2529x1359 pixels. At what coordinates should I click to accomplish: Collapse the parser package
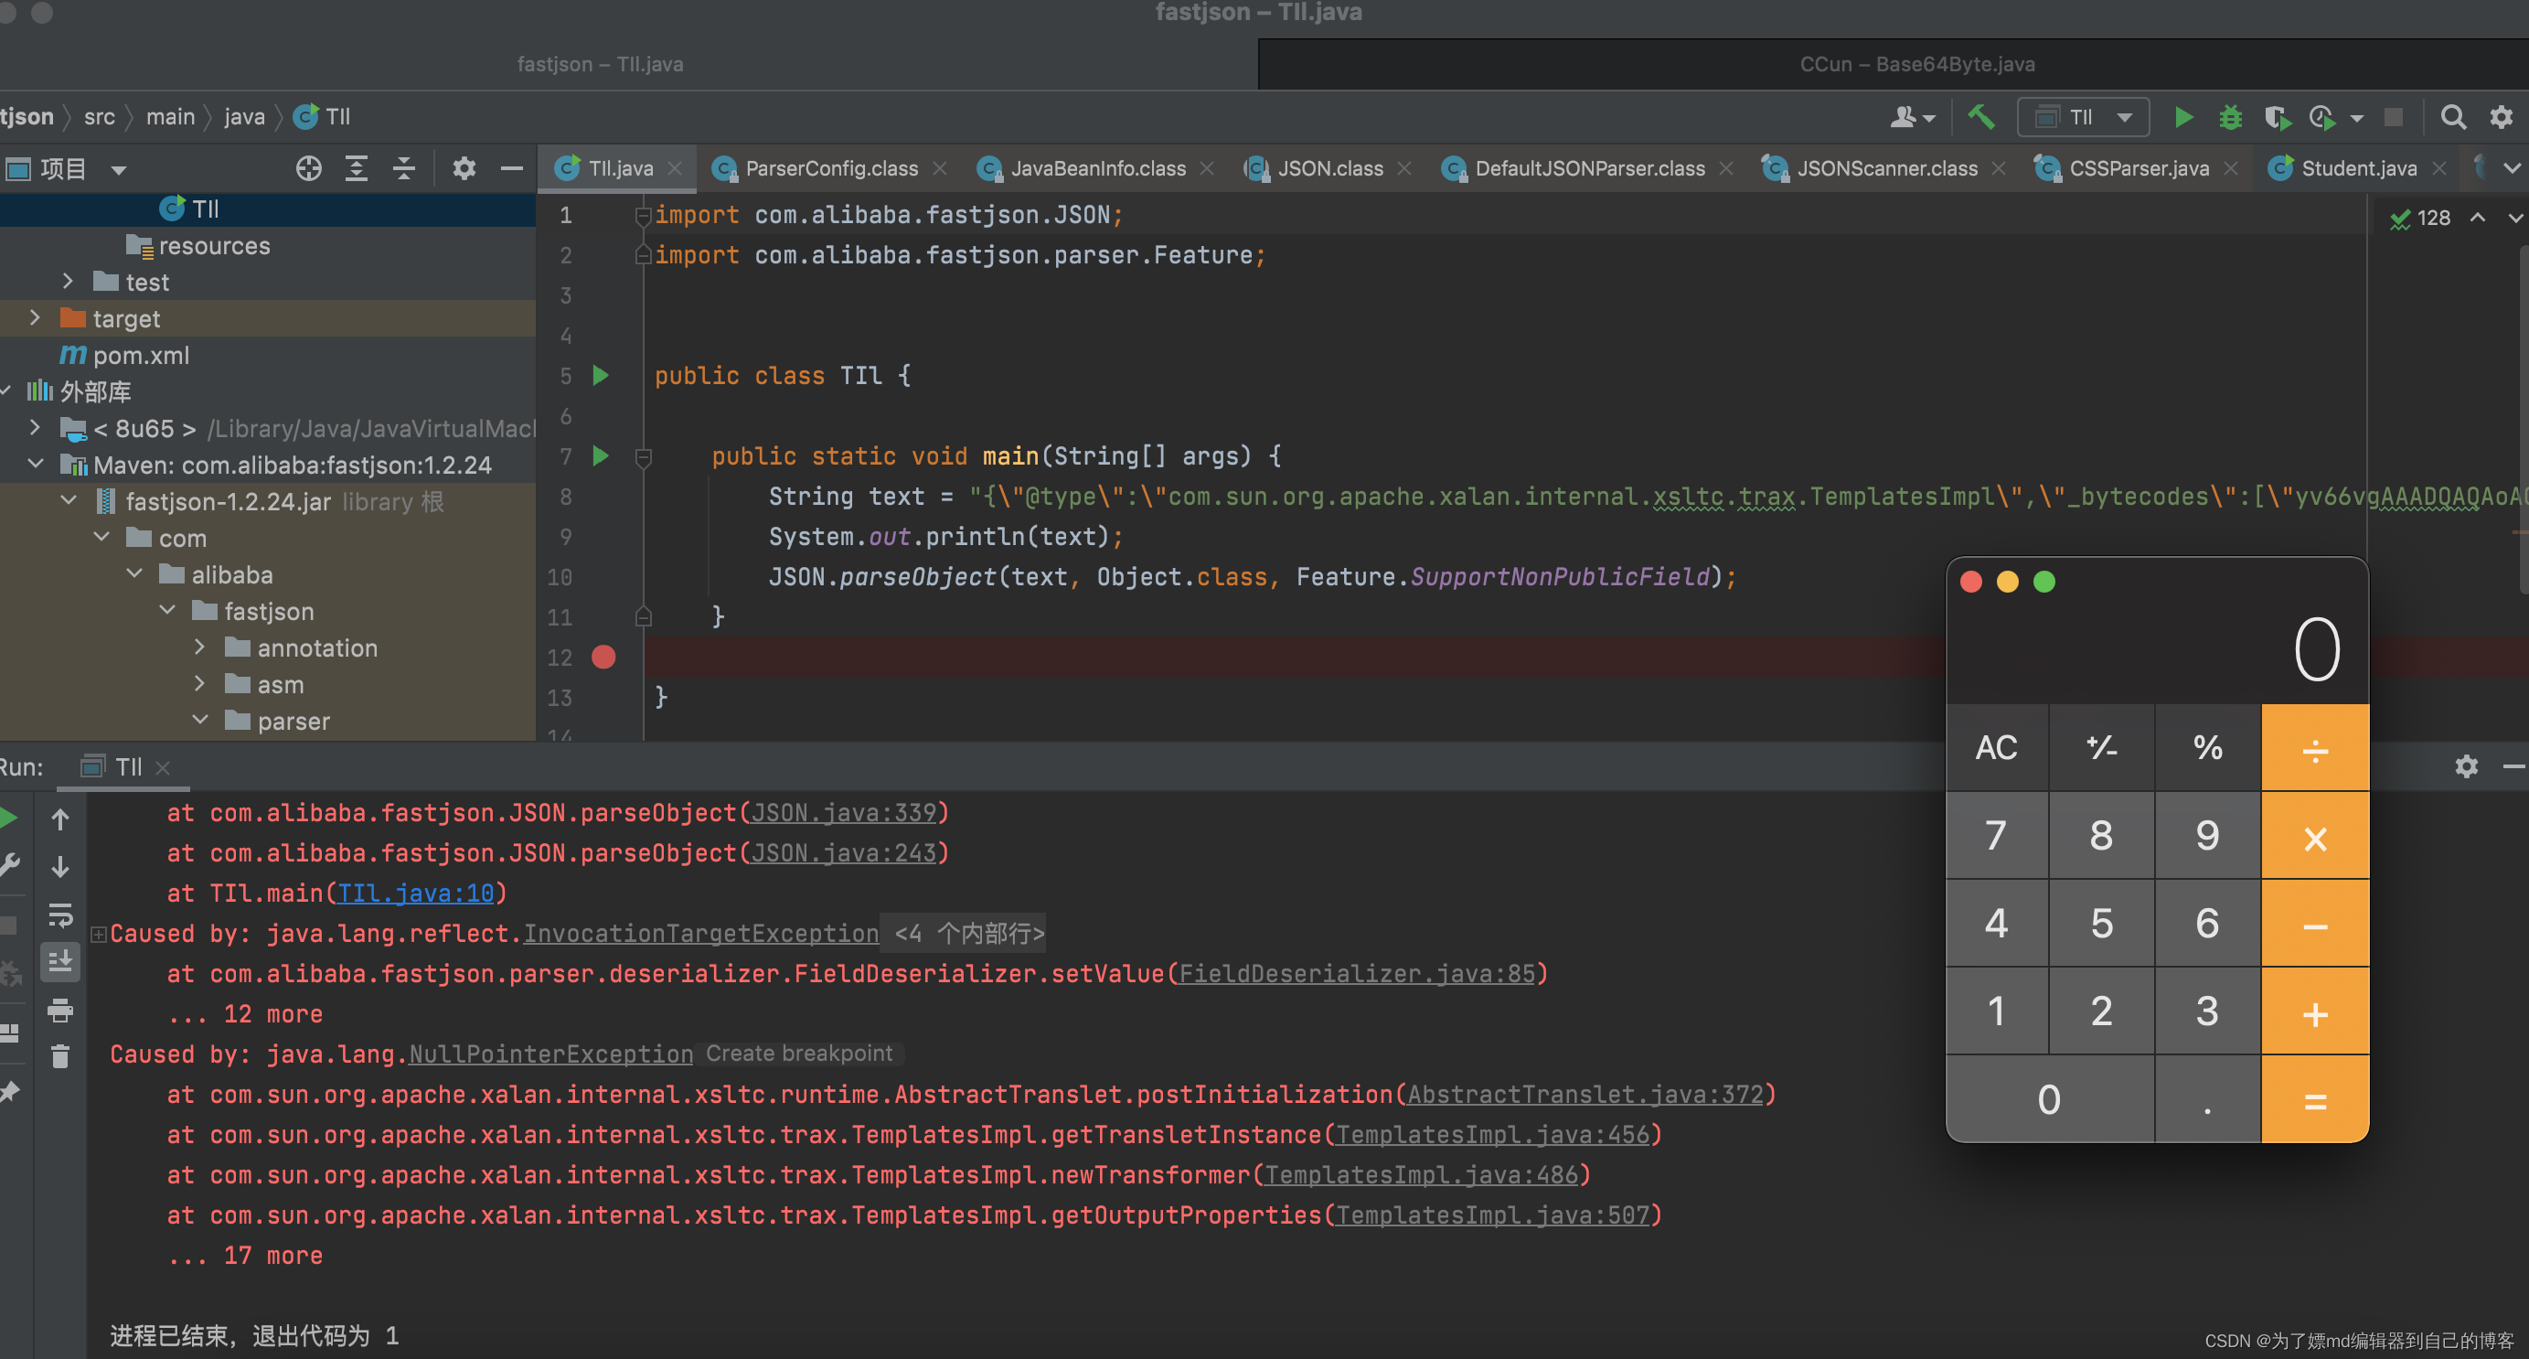click(199, 720)
